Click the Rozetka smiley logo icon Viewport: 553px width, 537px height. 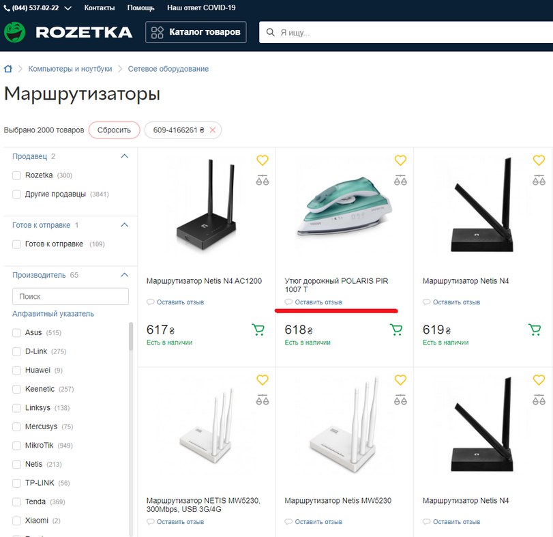coord(14,32)
